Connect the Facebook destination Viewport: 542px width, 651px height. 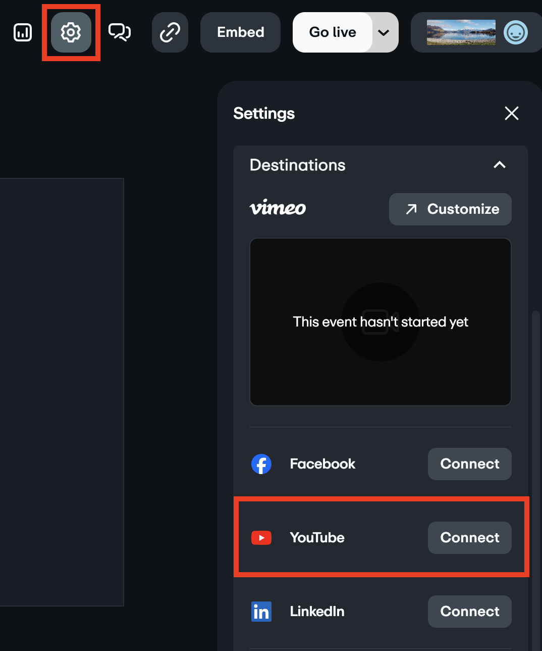(x=470, y=464)
